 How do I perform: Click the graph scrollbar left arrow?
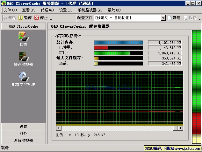(x=59, y=128)
